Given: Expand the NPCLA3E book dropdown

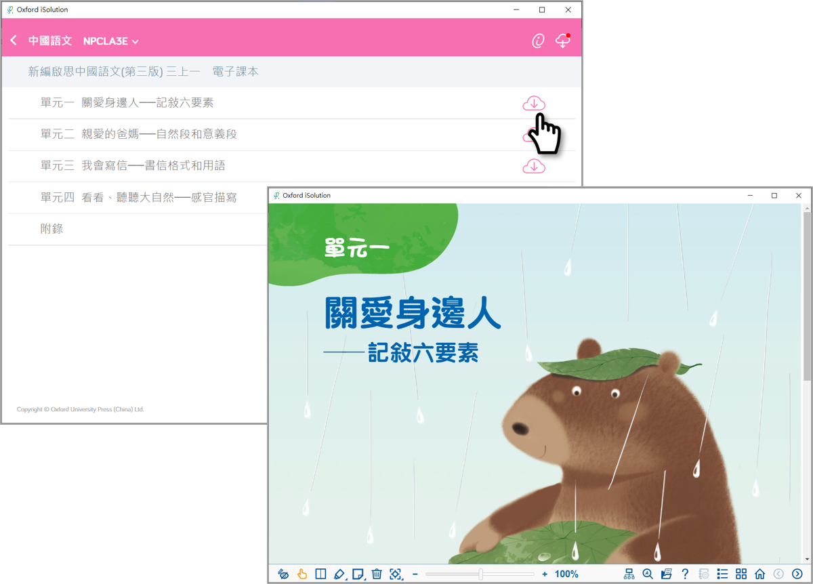Looking at the screenshot, I should pos(111,41).
